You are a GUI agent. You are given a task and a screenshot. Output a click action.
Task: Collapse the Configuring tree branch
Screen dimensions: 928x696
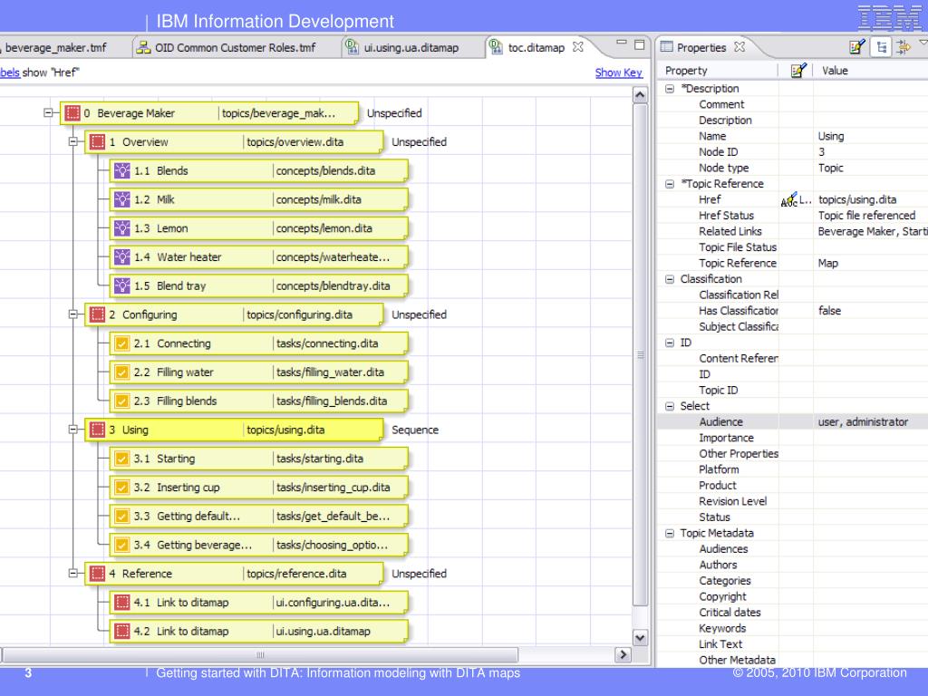point(72,314)
